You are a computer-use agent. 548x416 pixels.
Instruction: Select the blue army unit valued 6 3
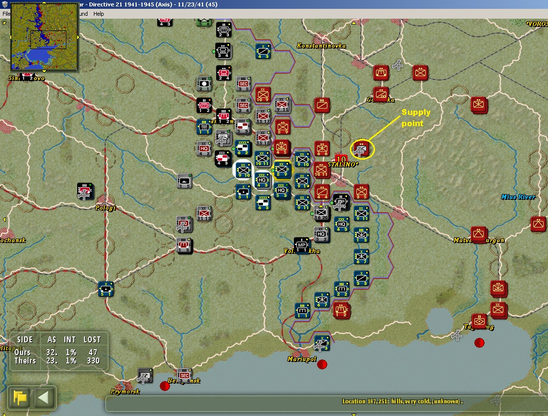coord(263,202)
